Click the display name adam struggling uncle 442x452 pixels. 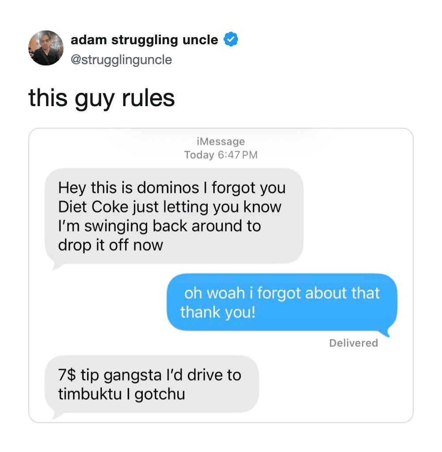(x=145, y=40)
